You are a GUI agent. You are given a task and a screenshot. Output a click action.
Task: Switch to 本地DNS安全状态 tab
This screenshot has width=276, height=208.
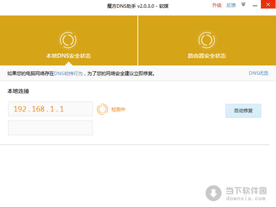tap(69, 40)
